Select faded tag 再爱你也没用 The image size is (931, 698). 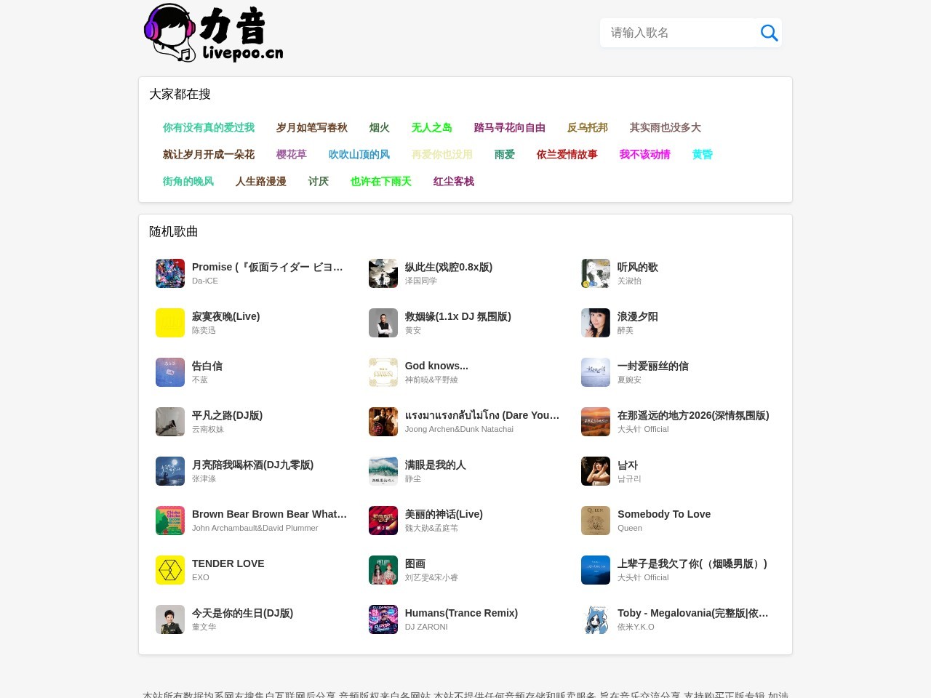click(442, 154)
